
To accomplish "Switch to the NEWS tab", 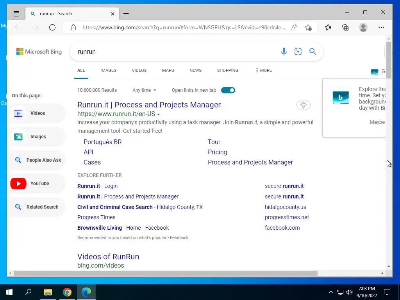I will pyautogui.click(x=195, y=70).
